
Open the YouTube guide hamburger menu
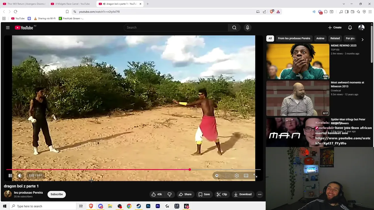8,27
